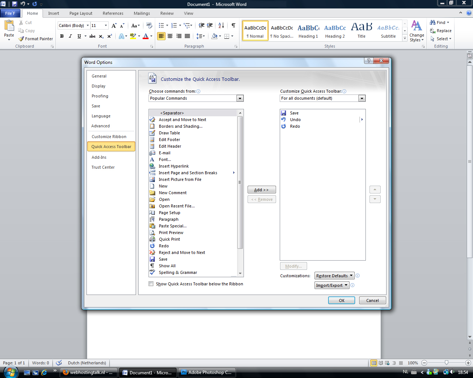Click the Italic icon in ribbon
Viewport: 473px width, 378px height.
pos(70,36)
